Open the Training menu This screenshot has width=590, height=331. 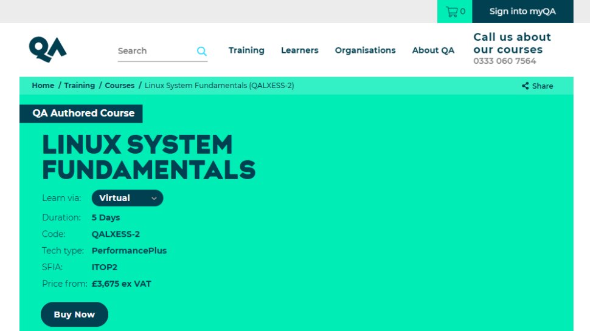[x=246, y=50]
